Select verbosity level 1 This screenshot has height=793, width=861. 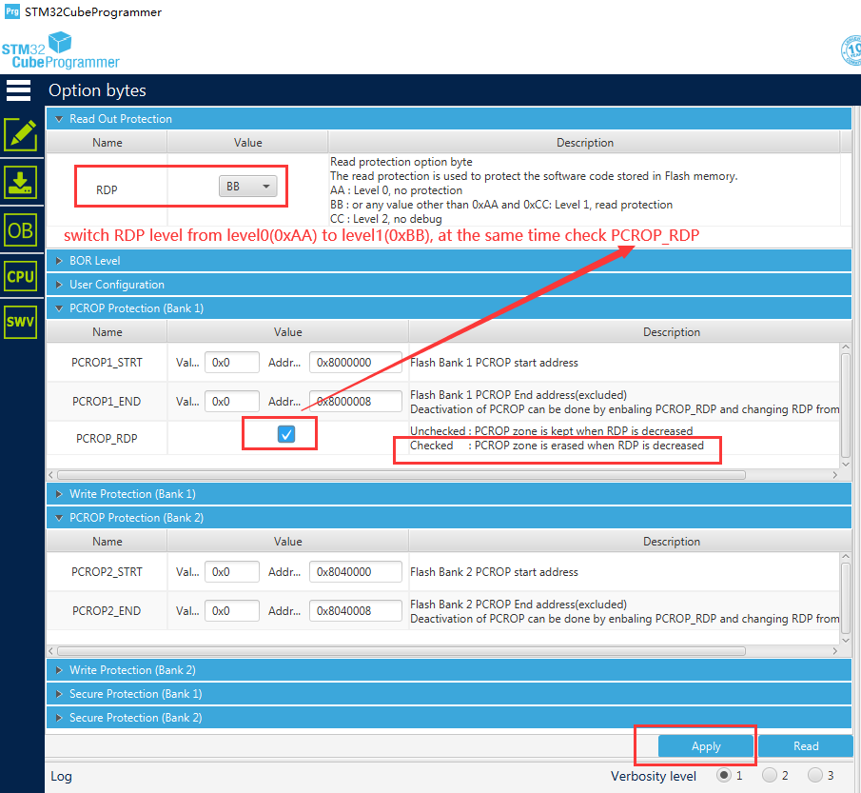click(x=724, y=775)
